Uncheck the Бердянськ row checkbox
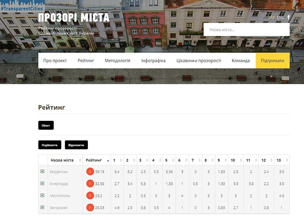 point(43,172)
